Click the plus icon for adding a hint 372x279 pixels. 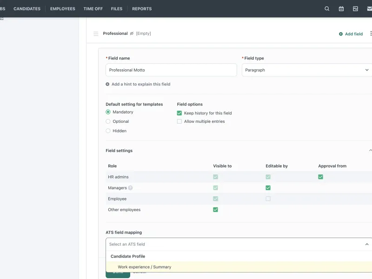coord(107,84)
